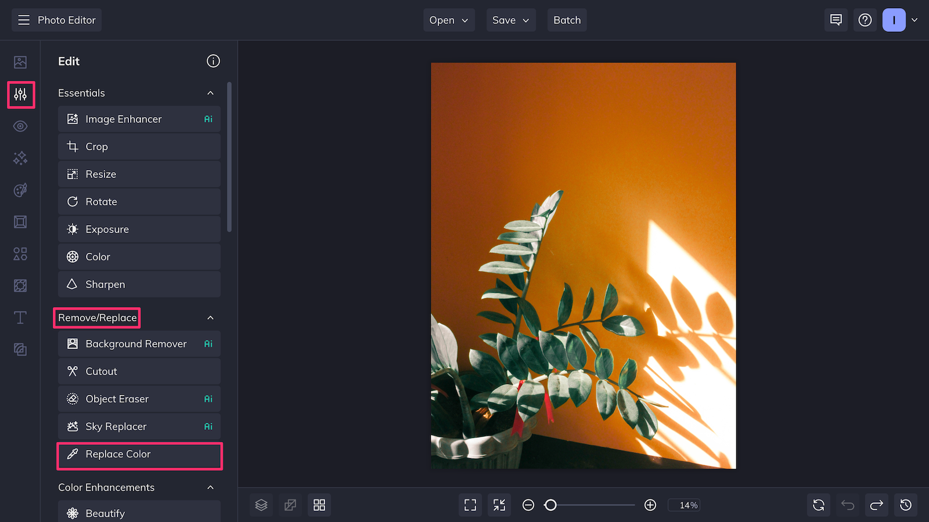Select the Text tool in the sidebar
929x522 pixels.
pyautogui.click(x=20, y=317)
